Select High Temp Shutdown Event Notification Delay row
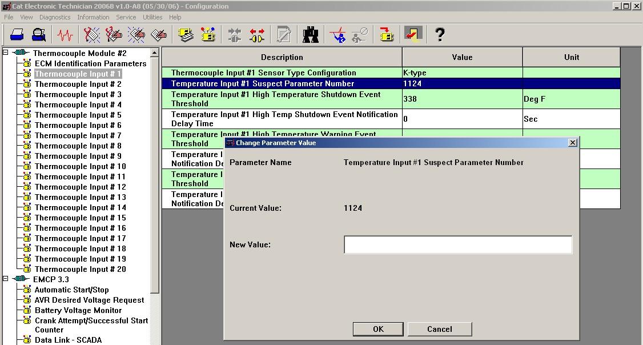Image resolution: width=643 pixels, height=345 pixels. (x=391, y=119)
